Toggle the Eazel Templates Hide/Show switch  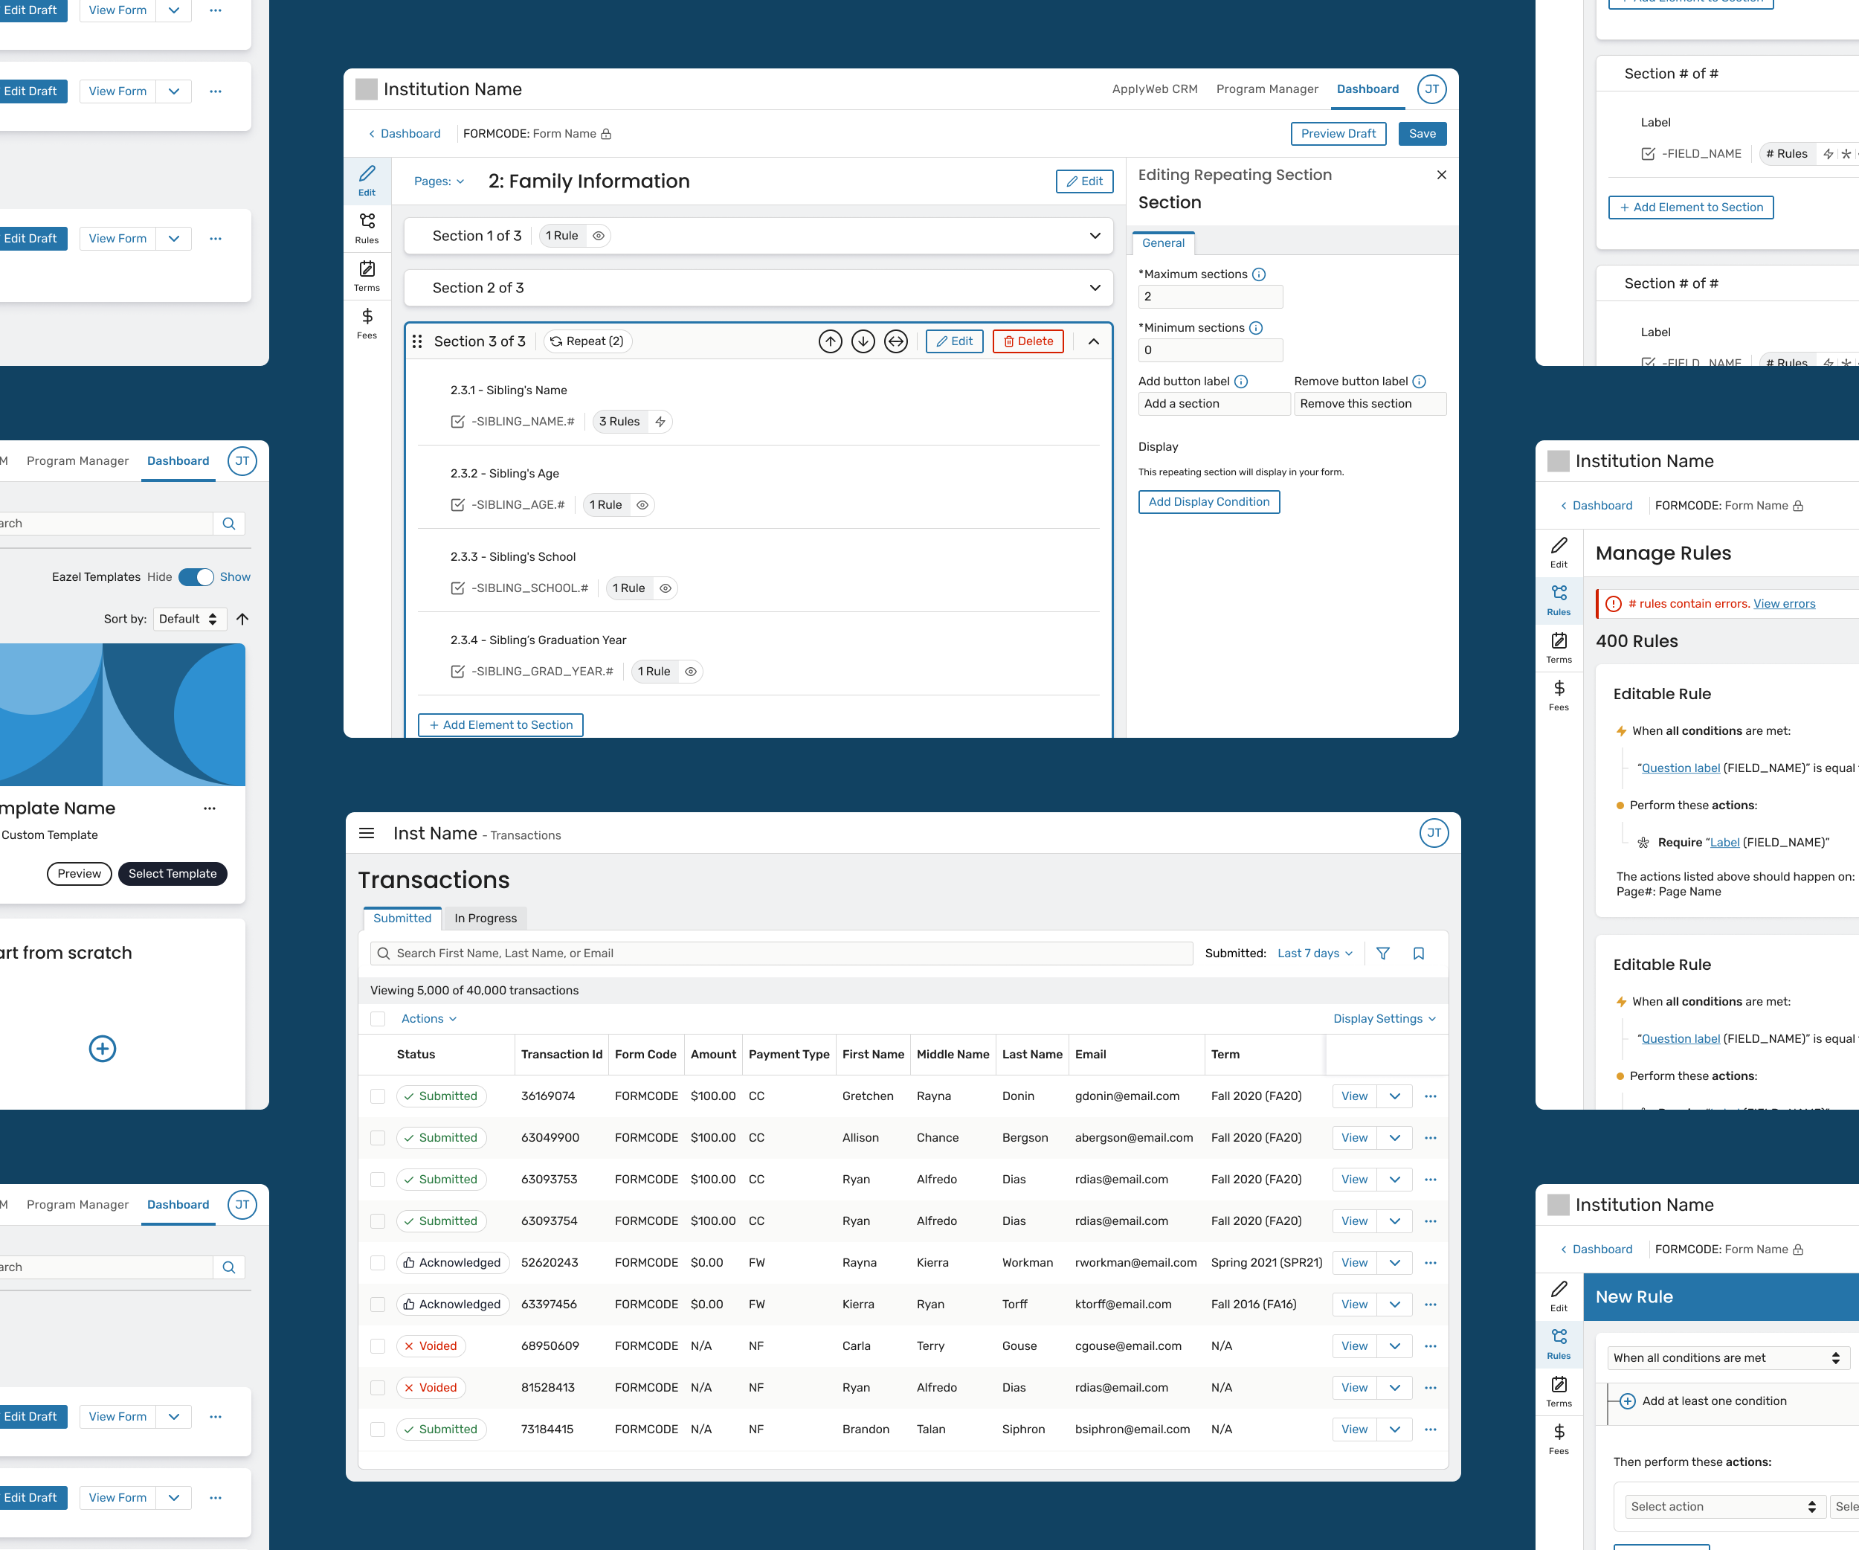[196, 577]
